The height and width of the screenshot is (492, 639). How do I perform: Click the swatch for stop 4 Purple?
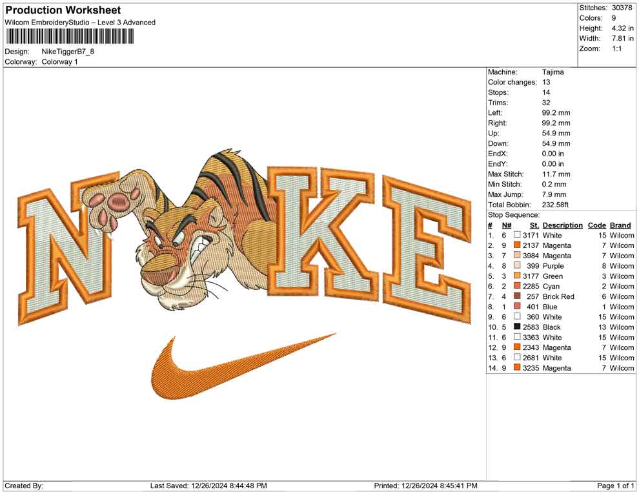517,265
